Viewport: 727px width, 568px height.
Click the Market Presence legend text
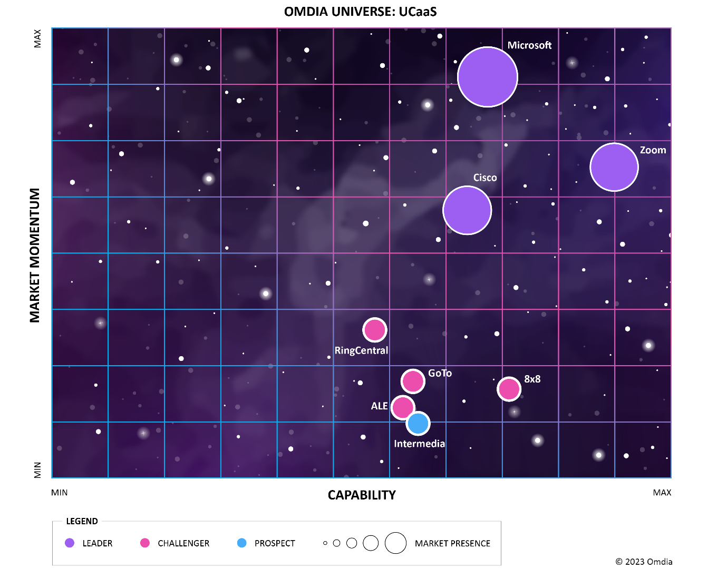(x=452, y=543)
